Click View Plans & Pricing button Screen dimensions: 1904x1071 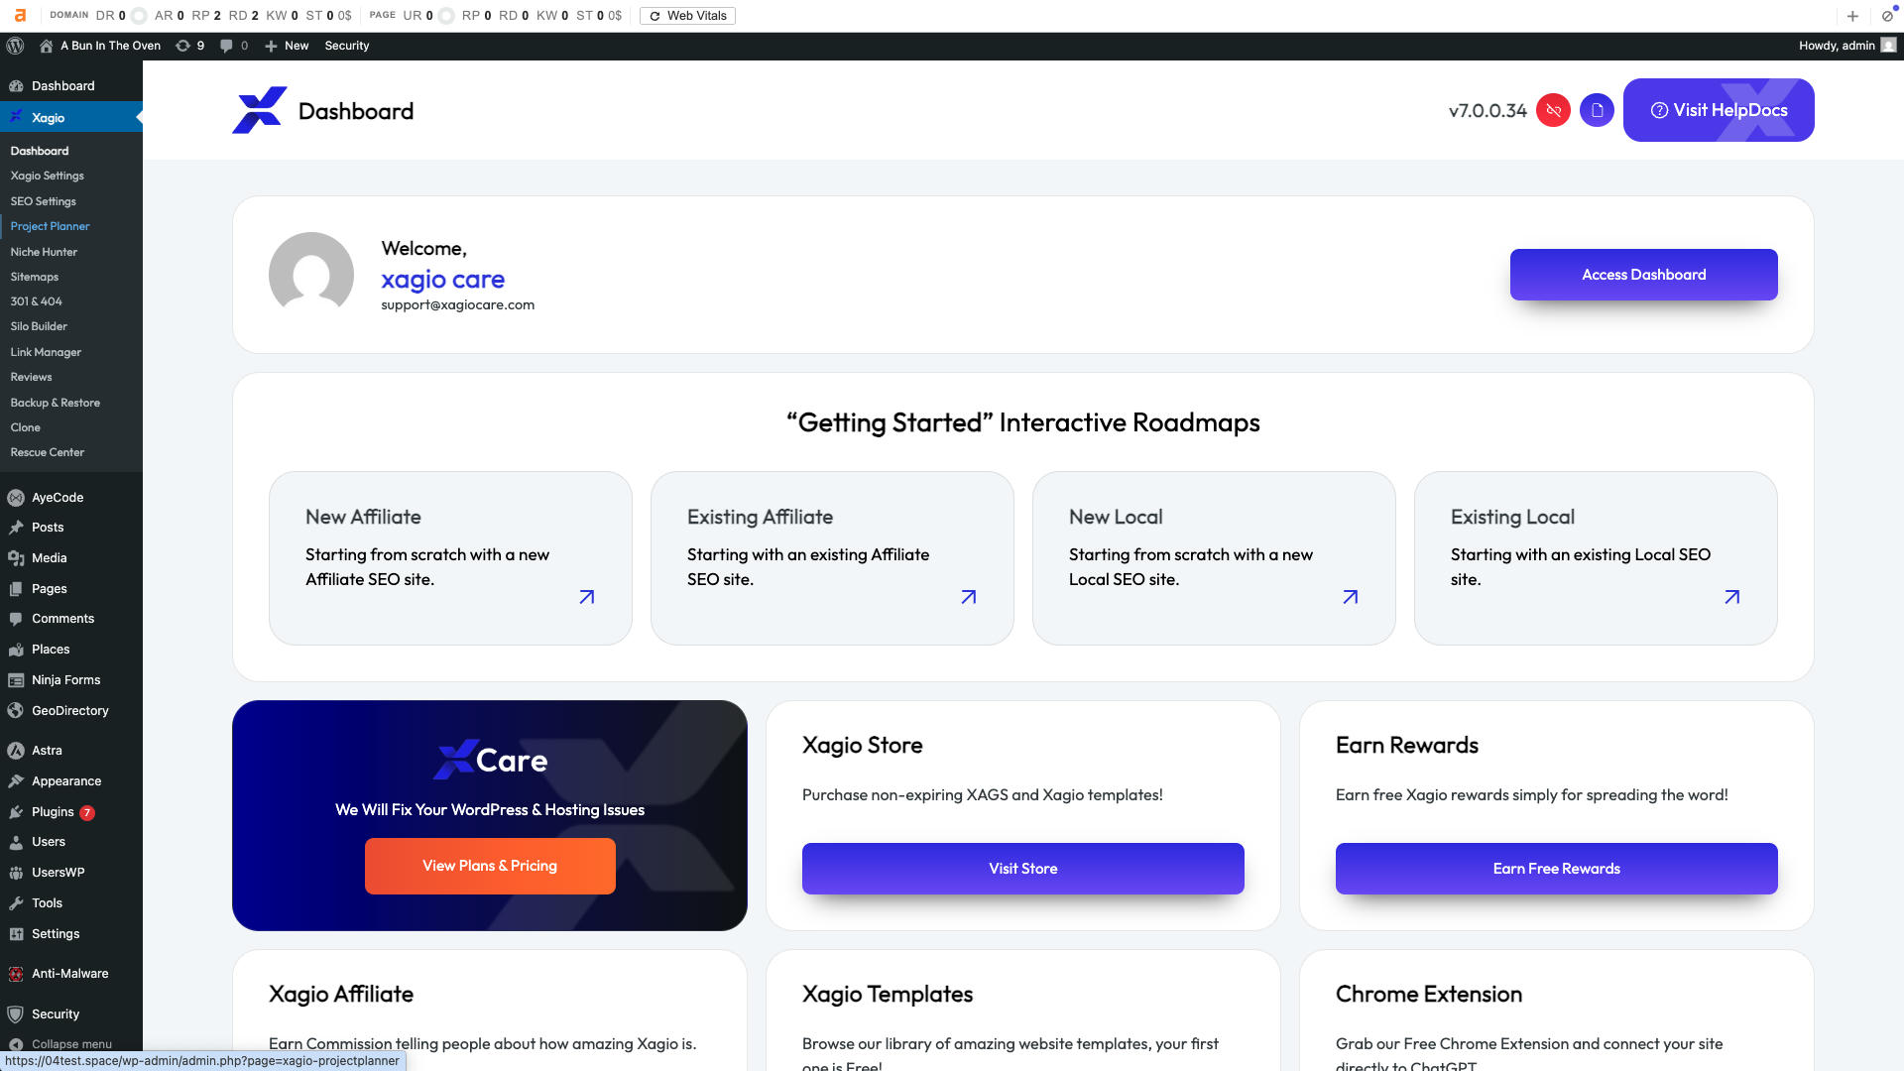click(490, 866)
